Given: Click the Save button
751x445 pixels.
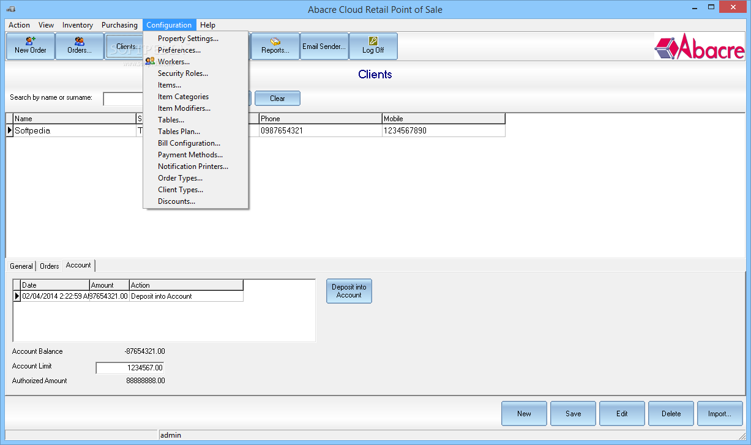Looking at the screenshot, I should coord(574,414).
